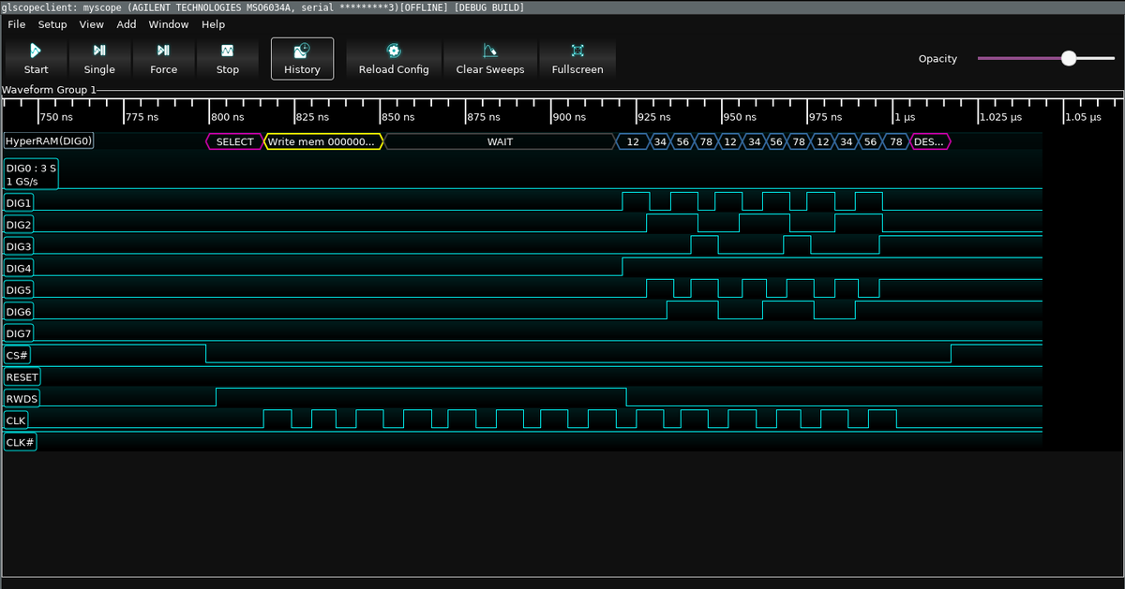Select the RWDS channel label
Screen dimensions: 1125x589
(x=22, y=399)
